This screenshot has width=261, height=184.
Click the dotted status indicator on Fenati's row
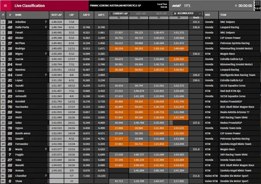click(x=48, y=33)
